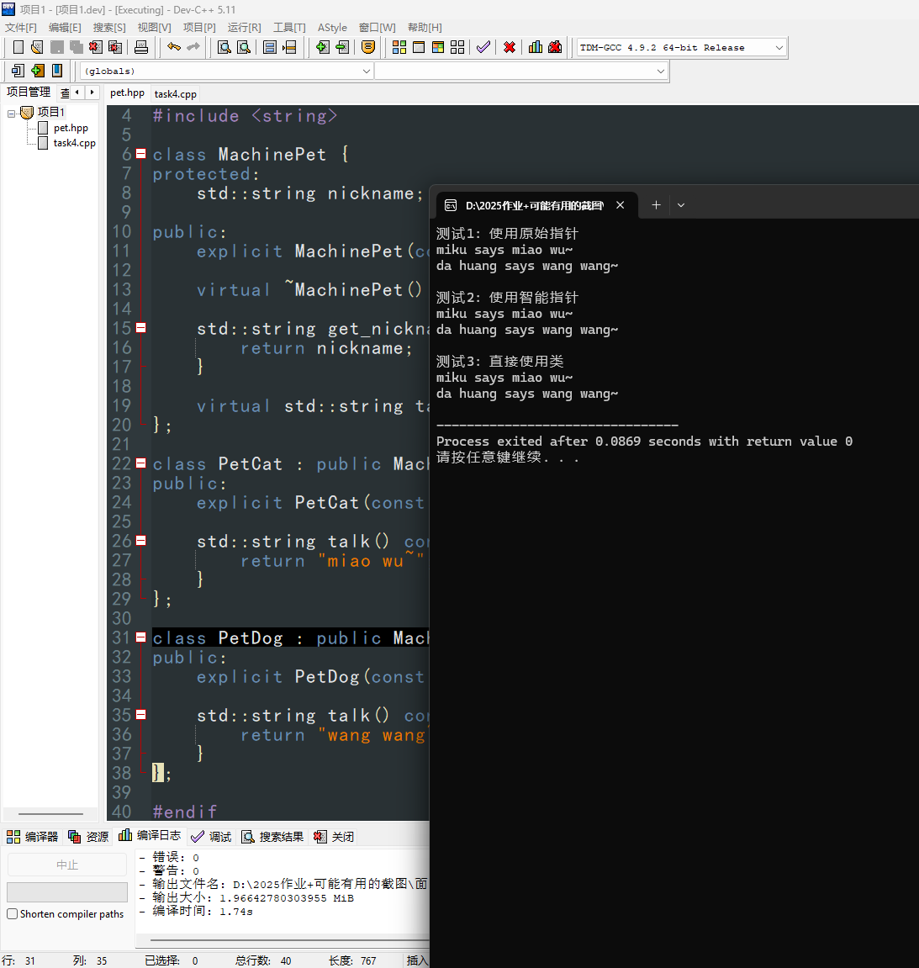Select pet.hpp in the project tree
919x968 pixels.
tap(71, 129)
